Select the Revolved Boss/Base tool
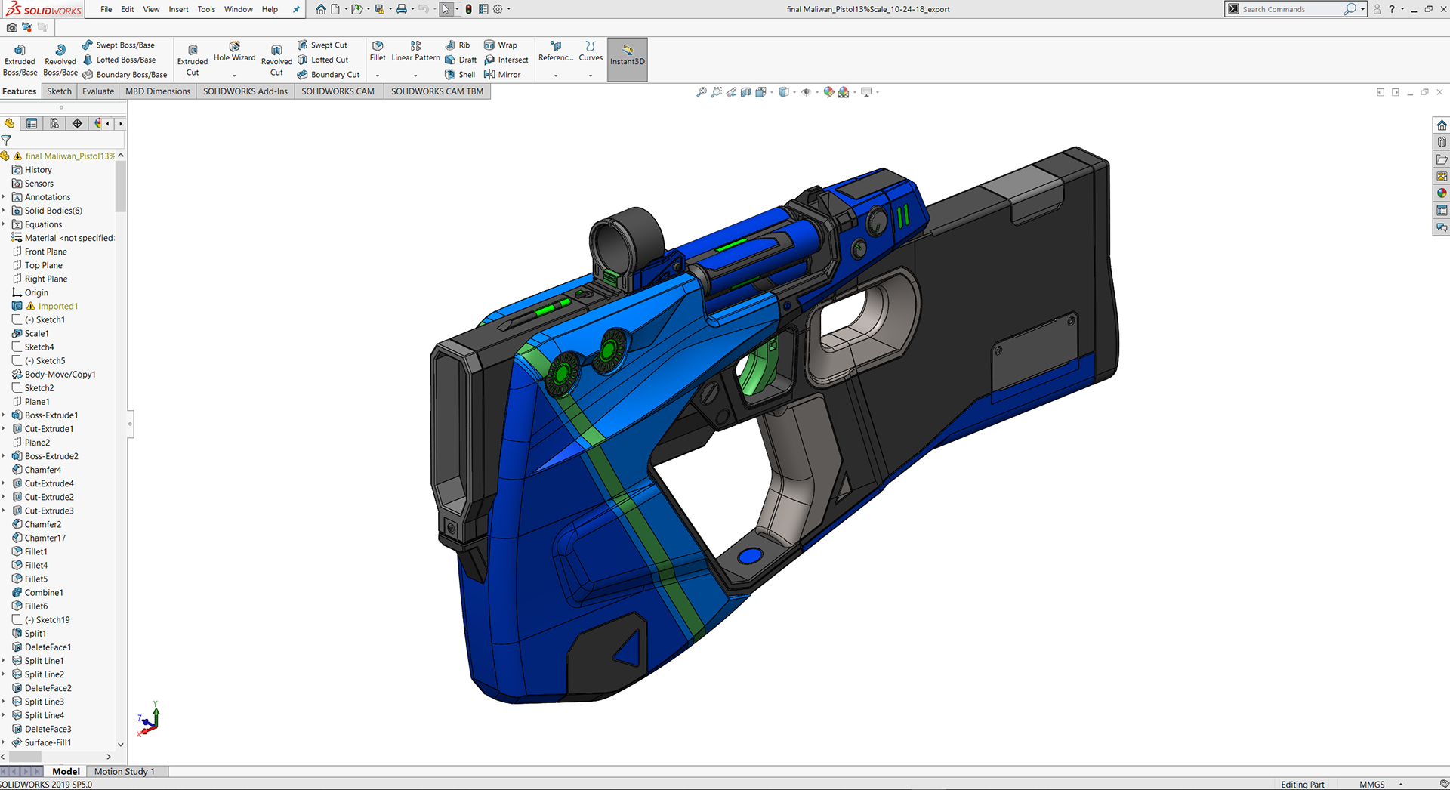The image size is (1450, 790). [x=60, y=60]
